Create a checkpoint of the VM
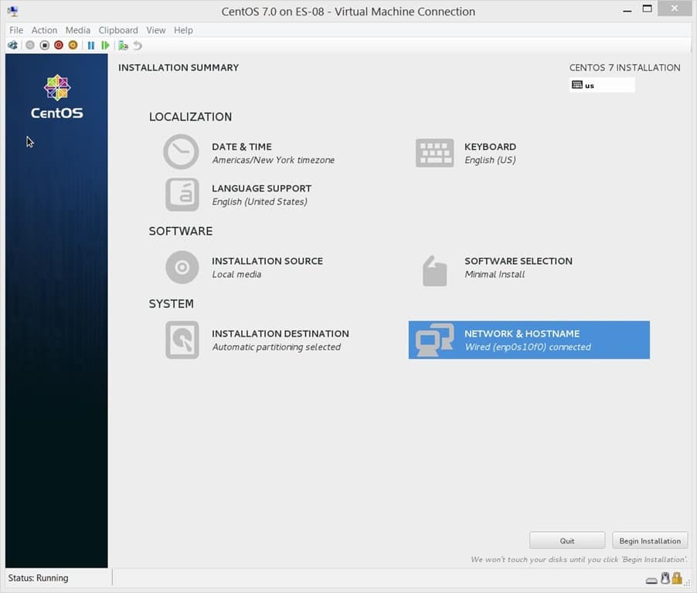Viewport: 697px width, 593px height. [122, 45]
